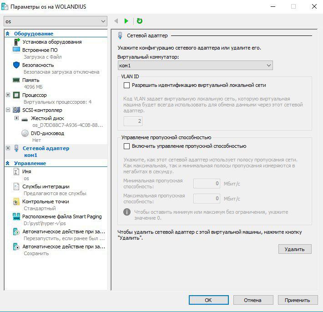Screen dimensions: 323x312
Task: Click '4096 МБ' memory value
Action: pos(33,87)
